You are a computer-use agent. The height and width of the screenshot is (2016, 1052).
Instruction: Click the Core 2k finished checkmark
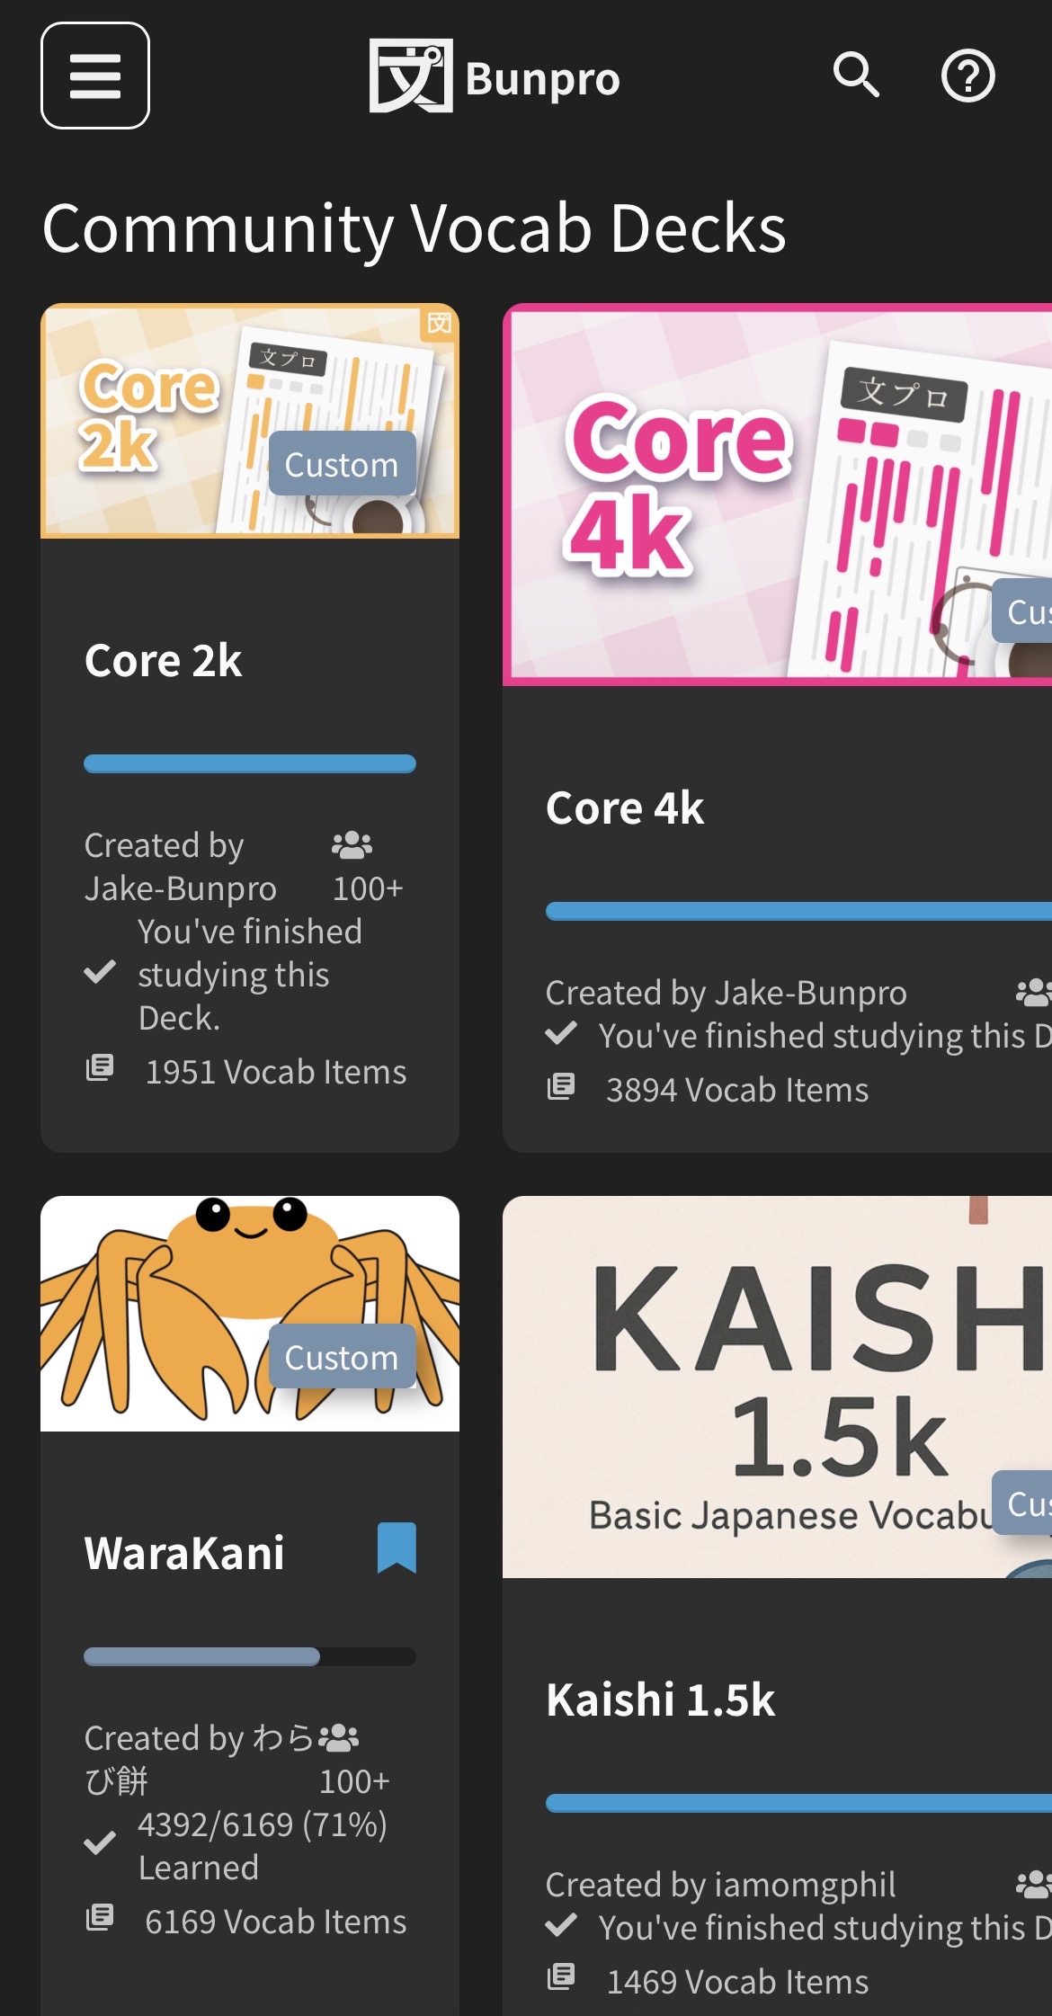[x=100, y=972]
